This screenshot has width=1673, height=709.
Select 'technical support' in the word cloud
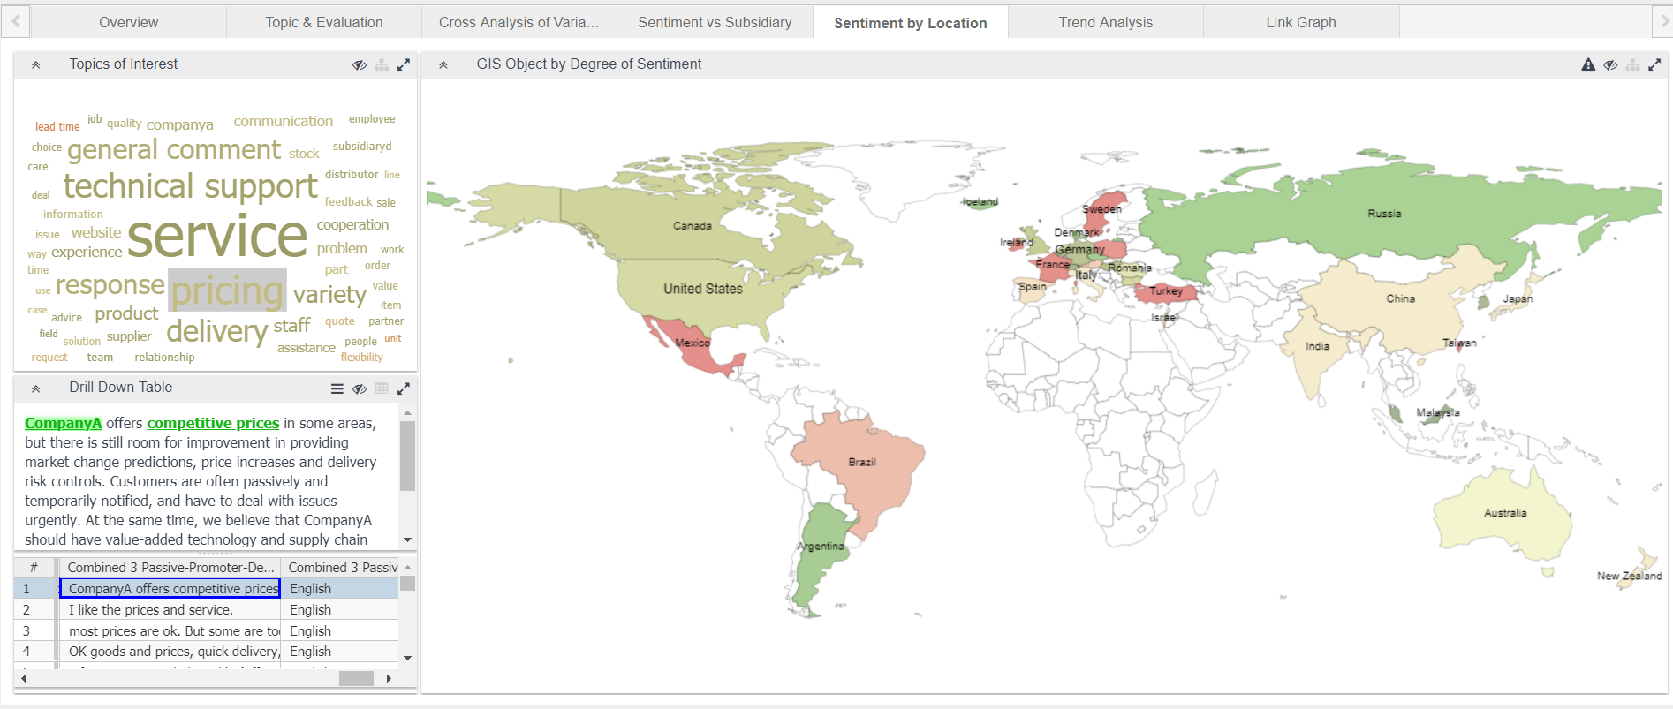[190, 186]
